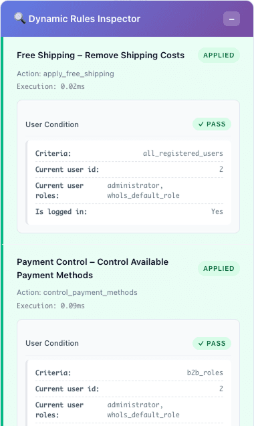Click the Is logged in Yes value

(x=217, y=211)
